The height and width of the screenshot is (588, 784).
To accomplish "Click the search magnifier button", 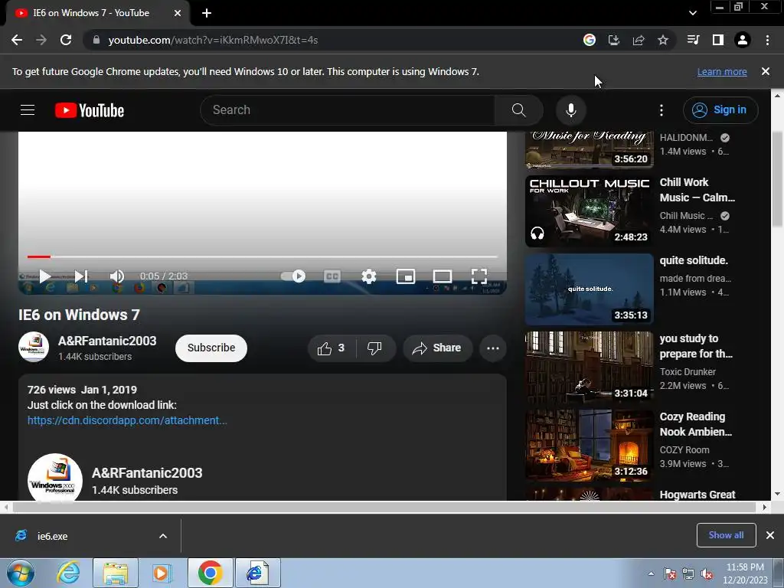I will (519, 110).
